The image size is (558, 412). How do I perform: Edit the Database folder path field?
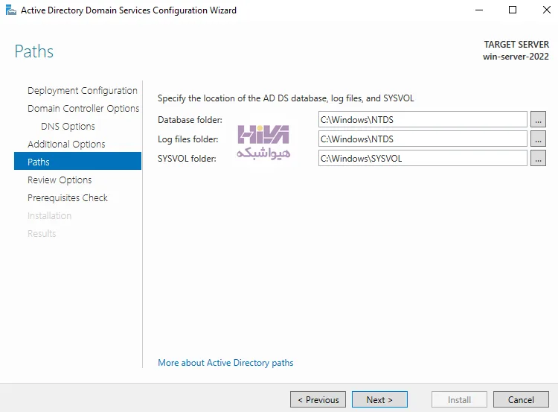pos(423,119)
